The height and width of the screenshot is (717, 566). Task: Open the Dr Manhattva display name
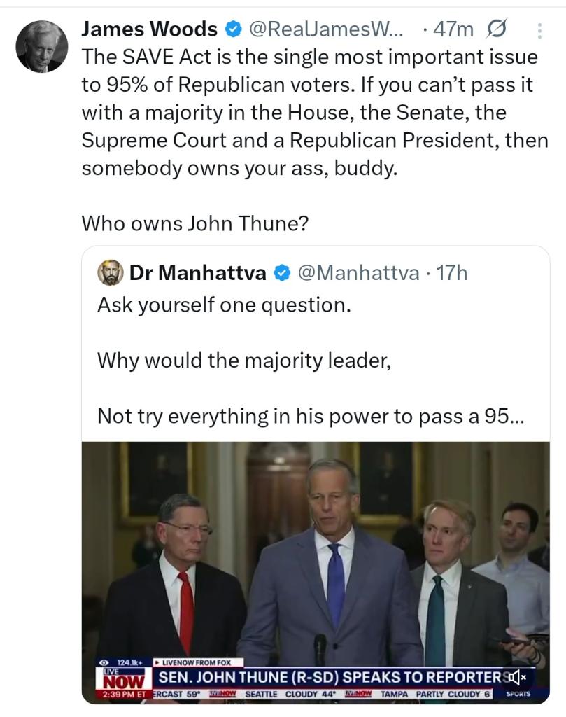pos(197,273)
